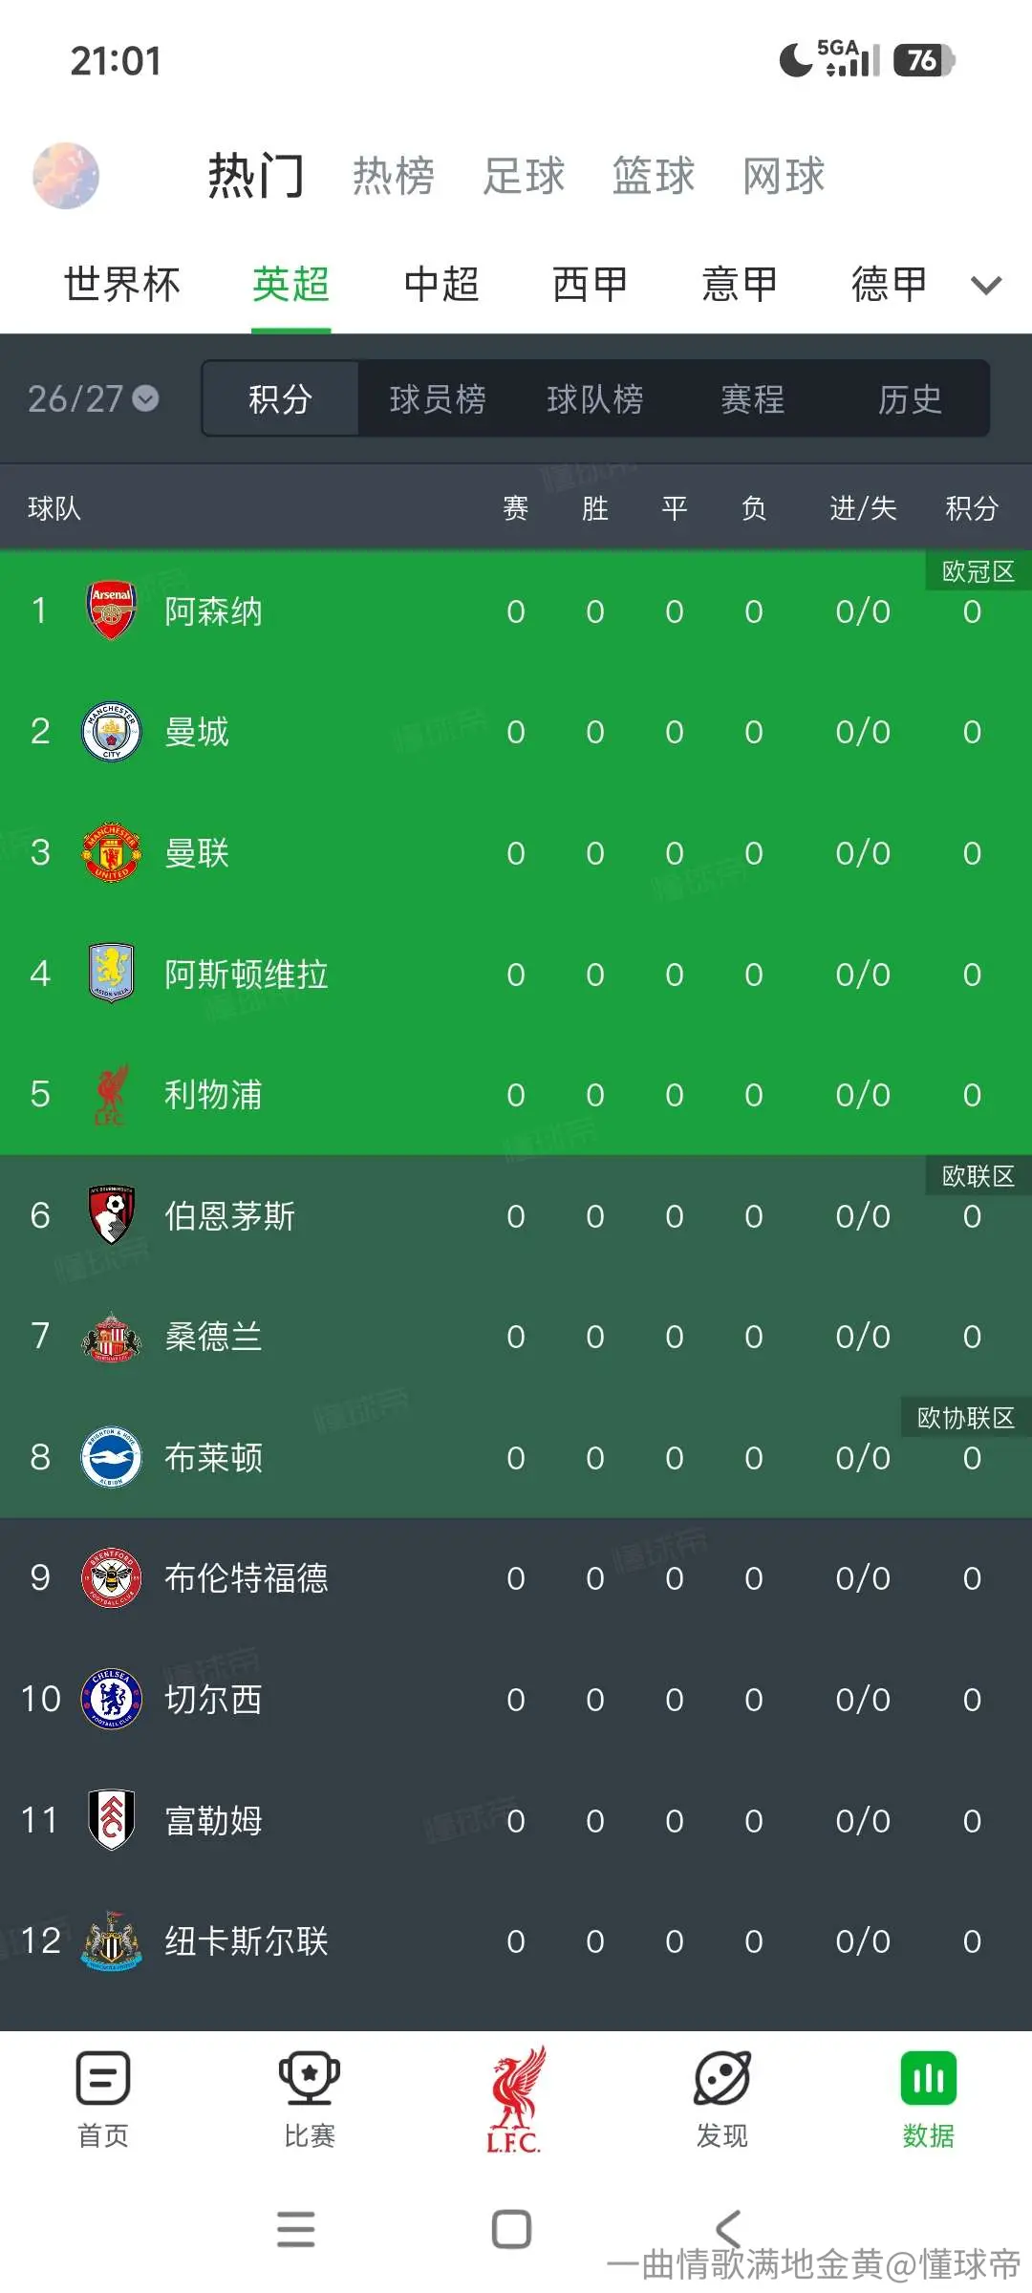Select the 数据 chart icon
1032x2293 pixels.
(929, 2079)
